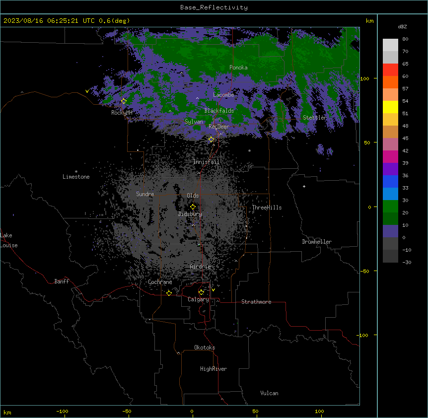Click the orange 57–60 dBZ legend swatch
This screenshot has height=418, width=428.
tap(390, 82)
